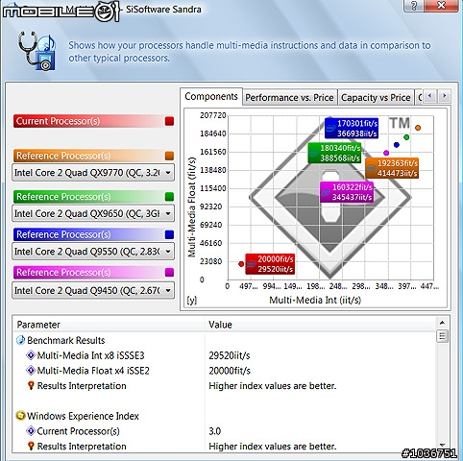
Task: Click the blue 170301fit/s chart label
Action: click(x=352, y=128)
